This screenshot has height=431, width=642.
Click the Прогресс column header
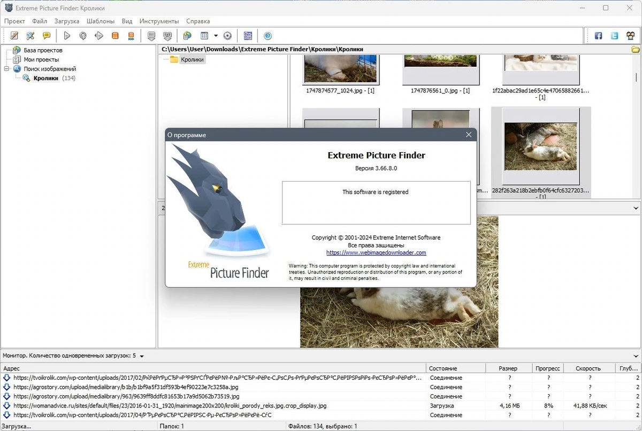pyautogui.click(x=548, y=368)
